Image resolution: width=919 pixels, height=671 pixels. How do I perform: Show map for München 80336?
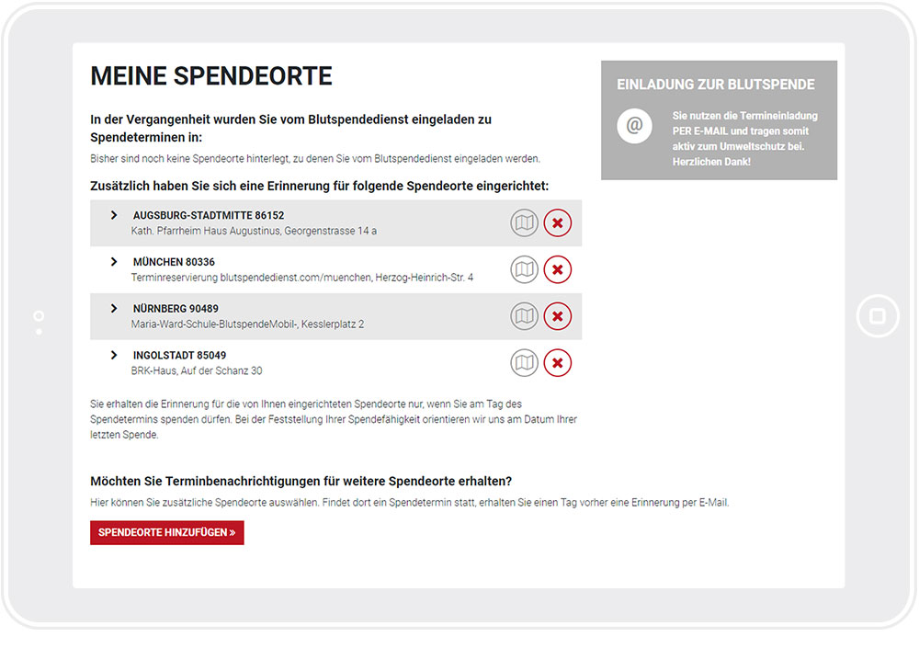coord(524,269)
